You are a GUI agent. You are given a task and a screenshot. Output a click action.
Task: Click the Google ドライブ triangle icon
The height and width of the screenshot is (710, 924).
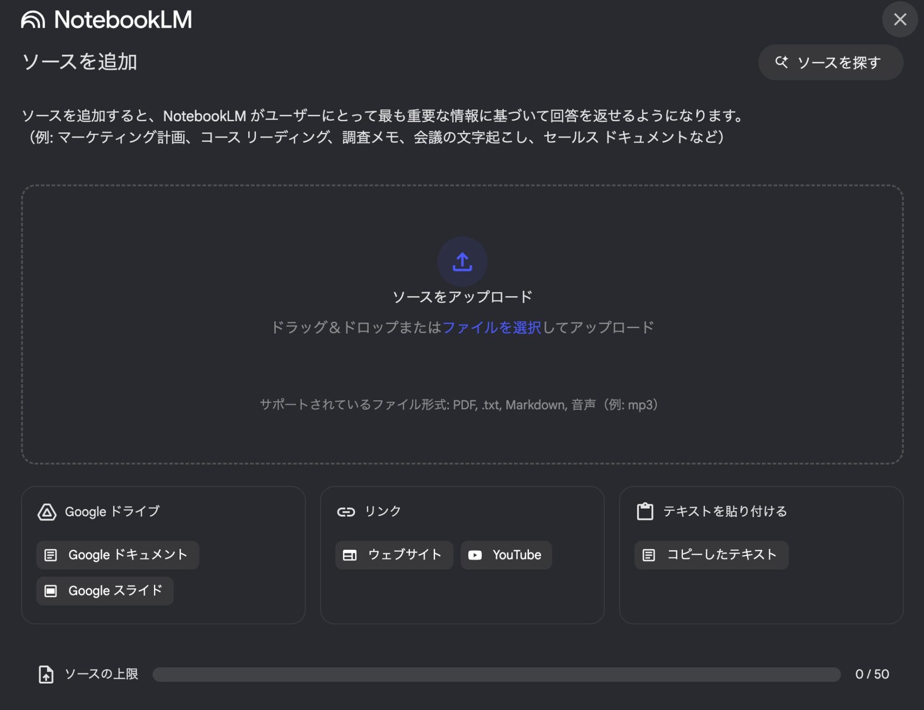47,512
